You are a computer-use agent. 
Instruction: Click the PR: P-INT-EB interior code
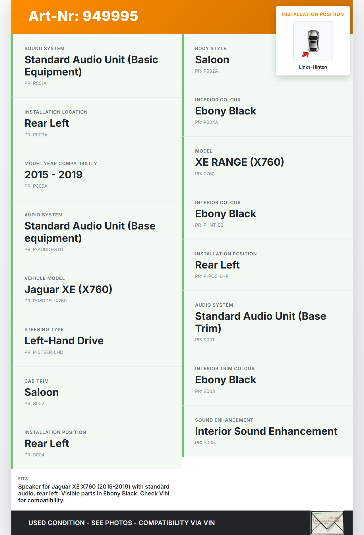tap(209, 225)
